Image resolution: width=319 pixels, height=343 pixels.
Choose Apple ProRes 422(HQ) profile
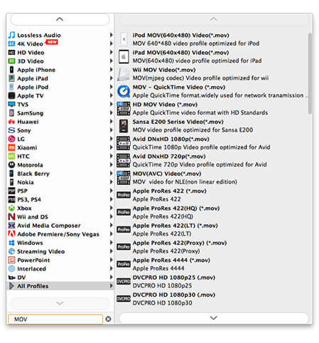click(x=212, y=212)
